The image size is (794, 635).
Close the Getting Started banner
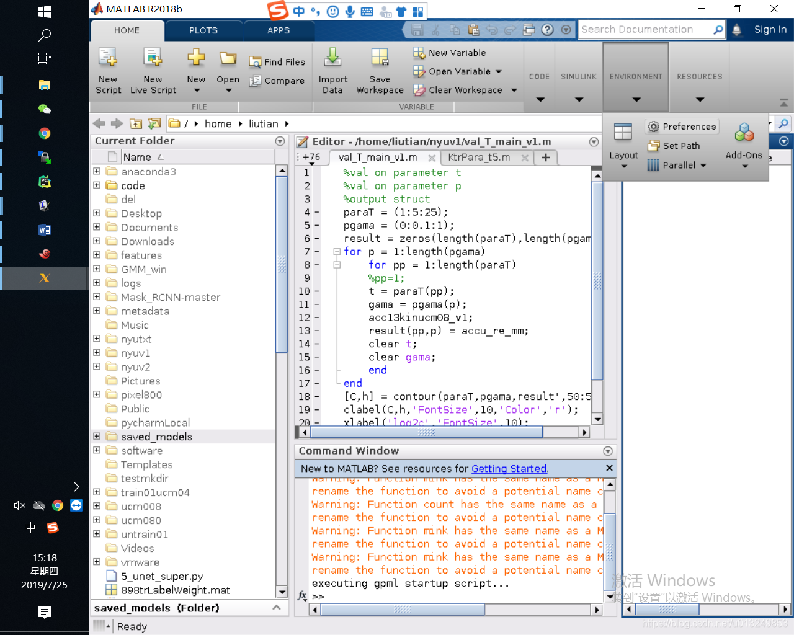click(x=609, y=468)
